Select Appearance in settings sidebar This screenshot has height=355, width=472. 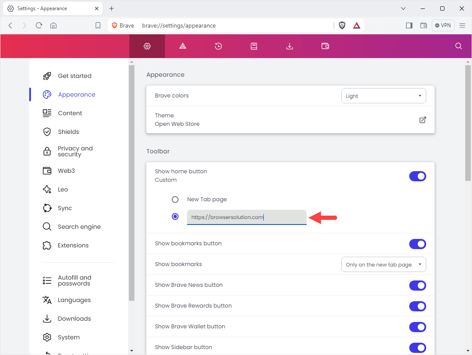click(x=76, y=95)
